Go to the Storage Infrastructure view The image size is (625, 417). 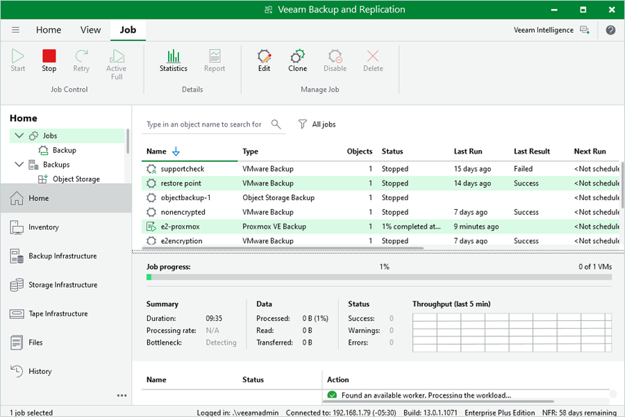(62, 285)
